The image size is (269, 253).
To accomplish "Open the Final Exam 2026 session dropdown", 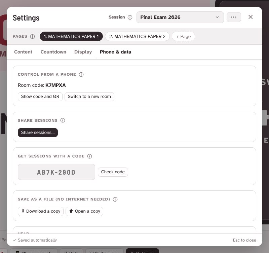I will (180, 17).
